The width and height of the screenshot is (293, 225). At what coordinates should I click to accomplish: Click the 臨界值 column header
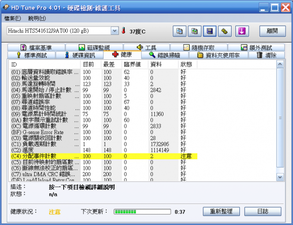pos(135,64)
